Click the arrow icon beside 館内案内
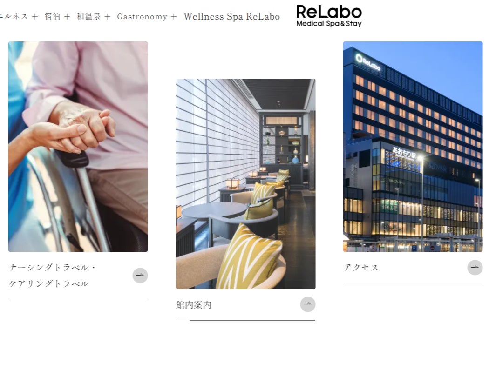The height and width of the screenshot is (391, 489). (307, 304)
